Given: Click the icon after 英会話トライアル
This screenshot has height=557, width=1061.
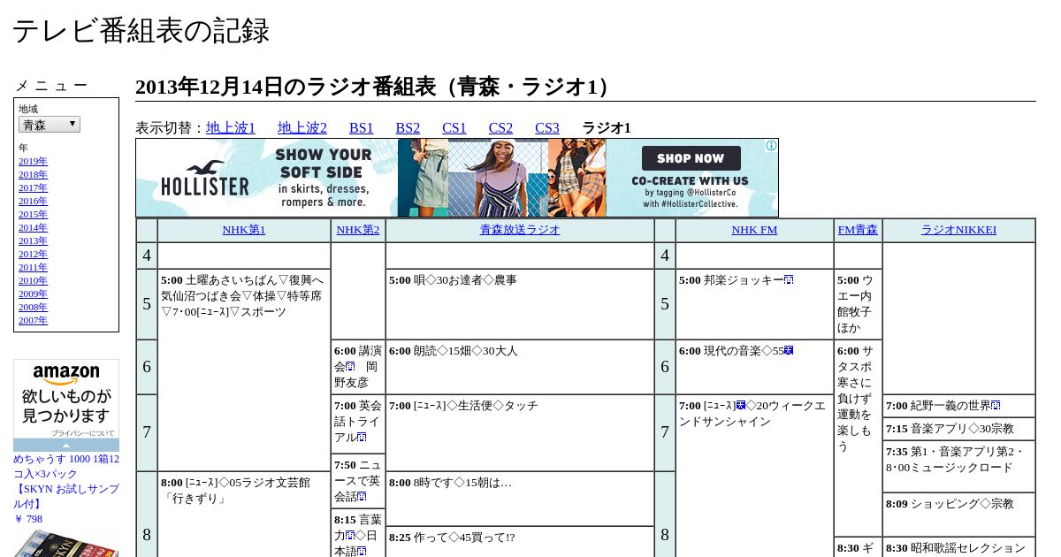Looking at the screenshot, I should click(362, 438).
